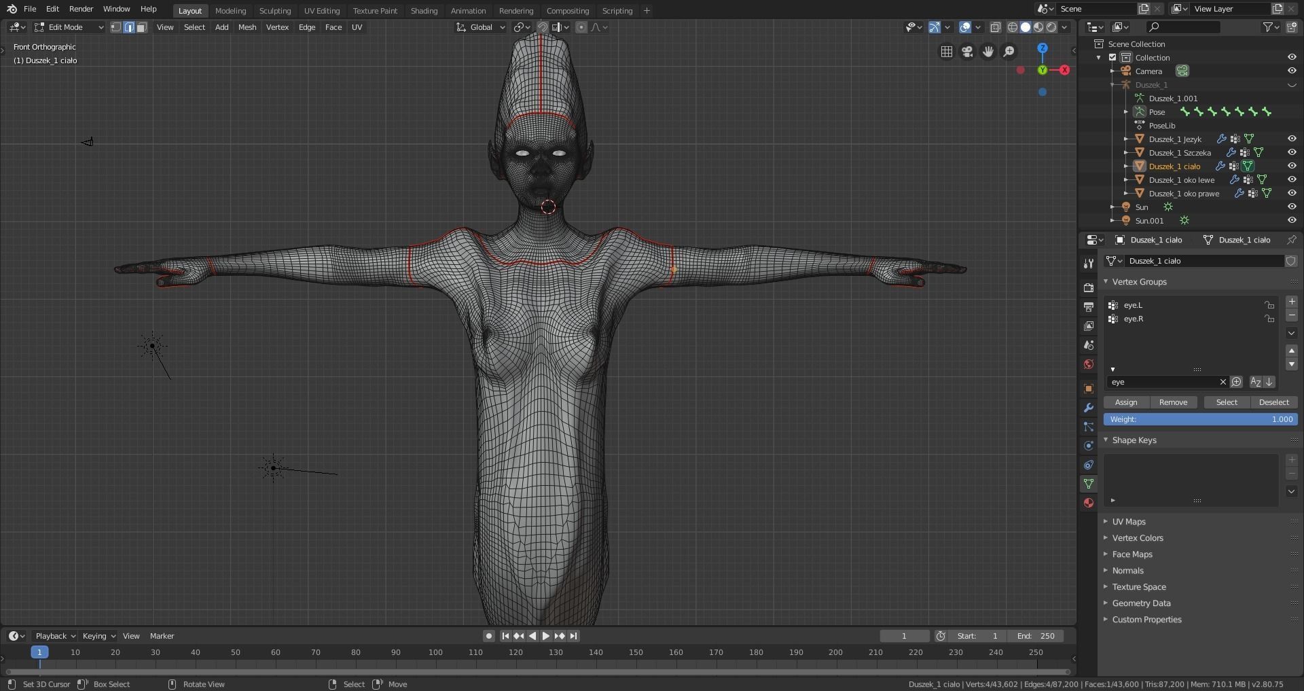Click the Deselect button

(x=1273, y=402)
